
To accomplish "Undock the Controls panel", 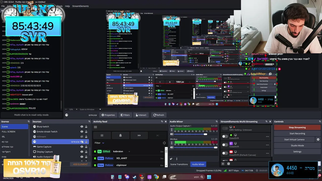I will [x=320, y=122].
